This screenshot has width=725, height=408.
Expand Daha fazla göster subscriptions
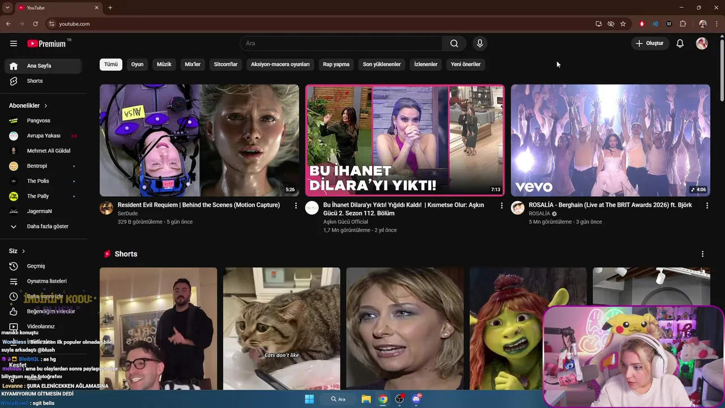tap(43, 226)
